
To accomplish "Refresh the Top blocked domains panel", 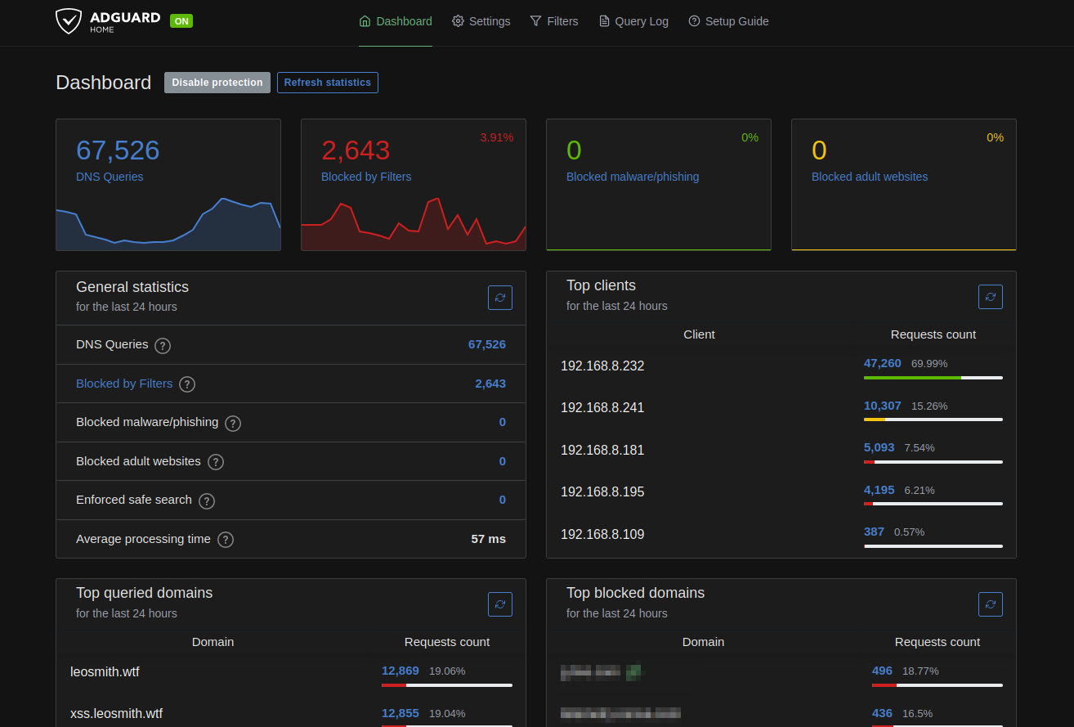I will (991, 604).
